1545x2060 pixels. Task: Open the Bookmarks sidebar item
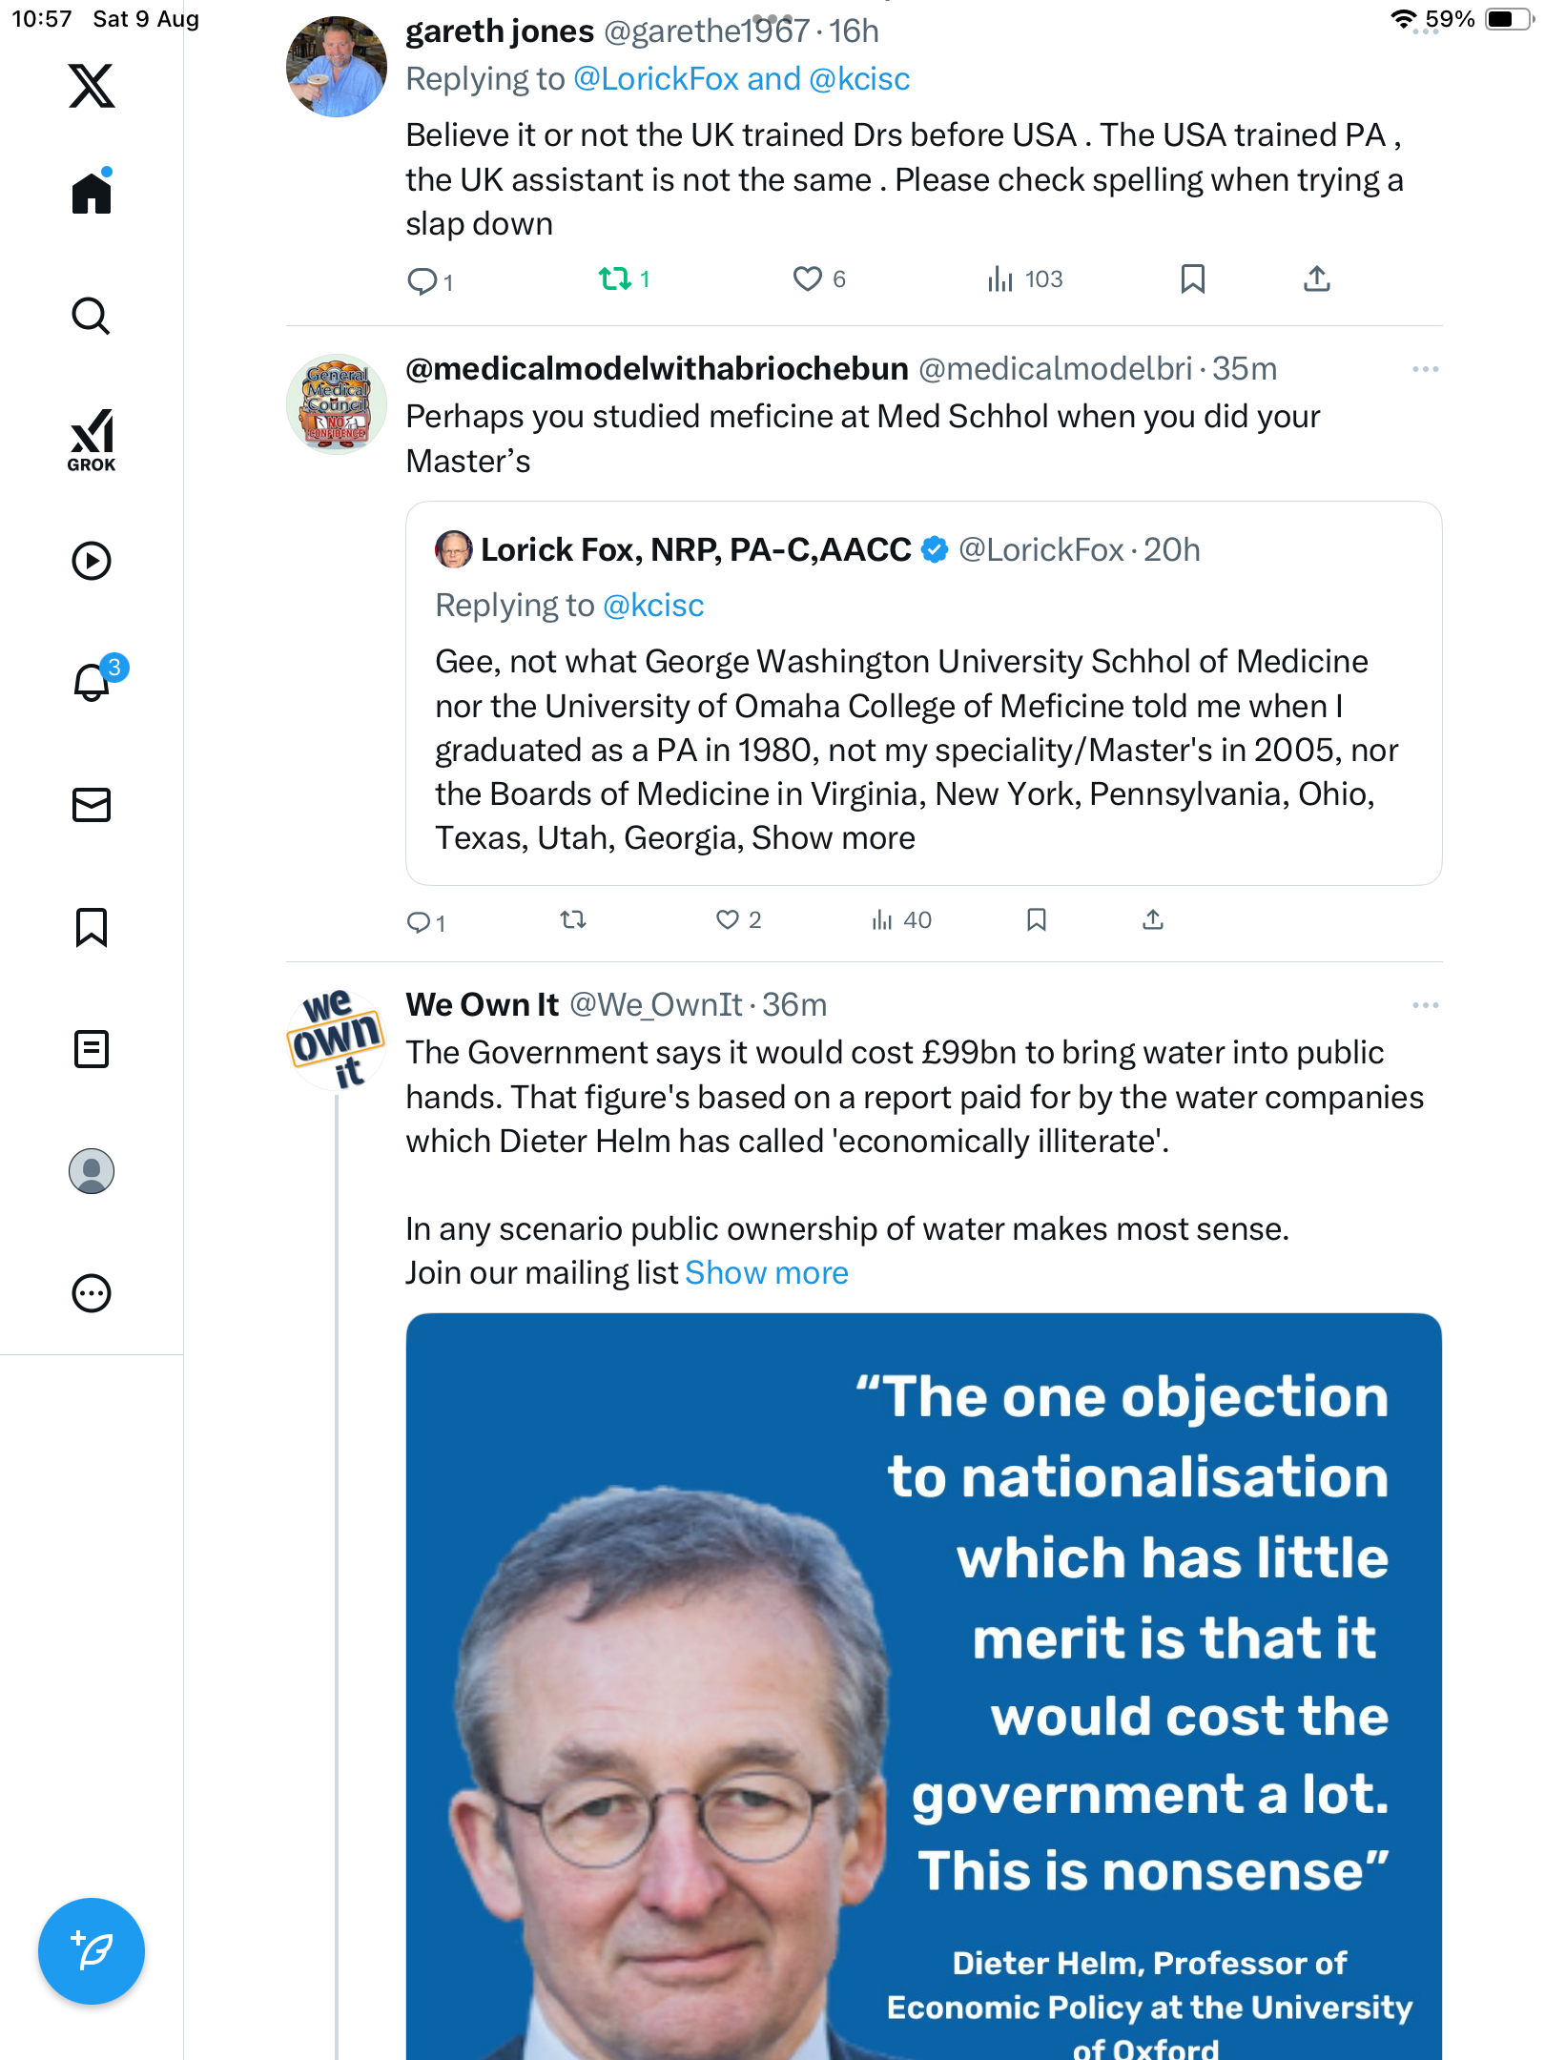click(92, 927)
